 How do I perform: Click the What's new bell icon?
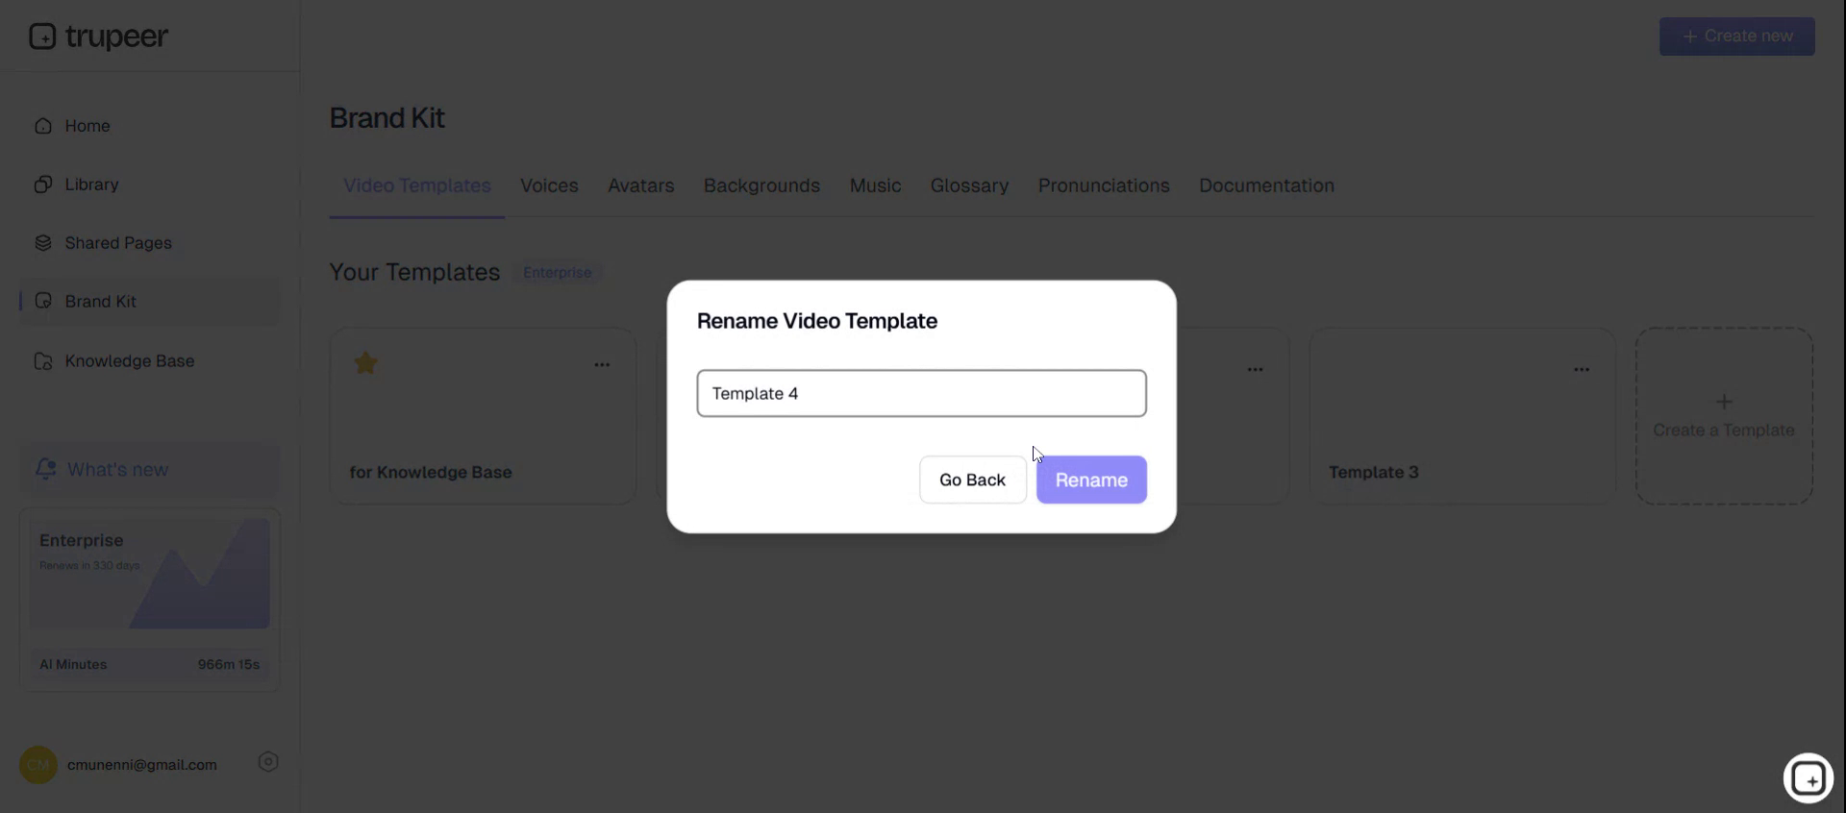[x=45, y=469]
